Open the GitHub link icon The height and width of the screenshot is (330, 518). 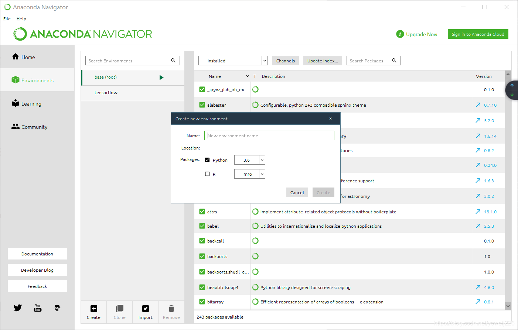point(57,308)
